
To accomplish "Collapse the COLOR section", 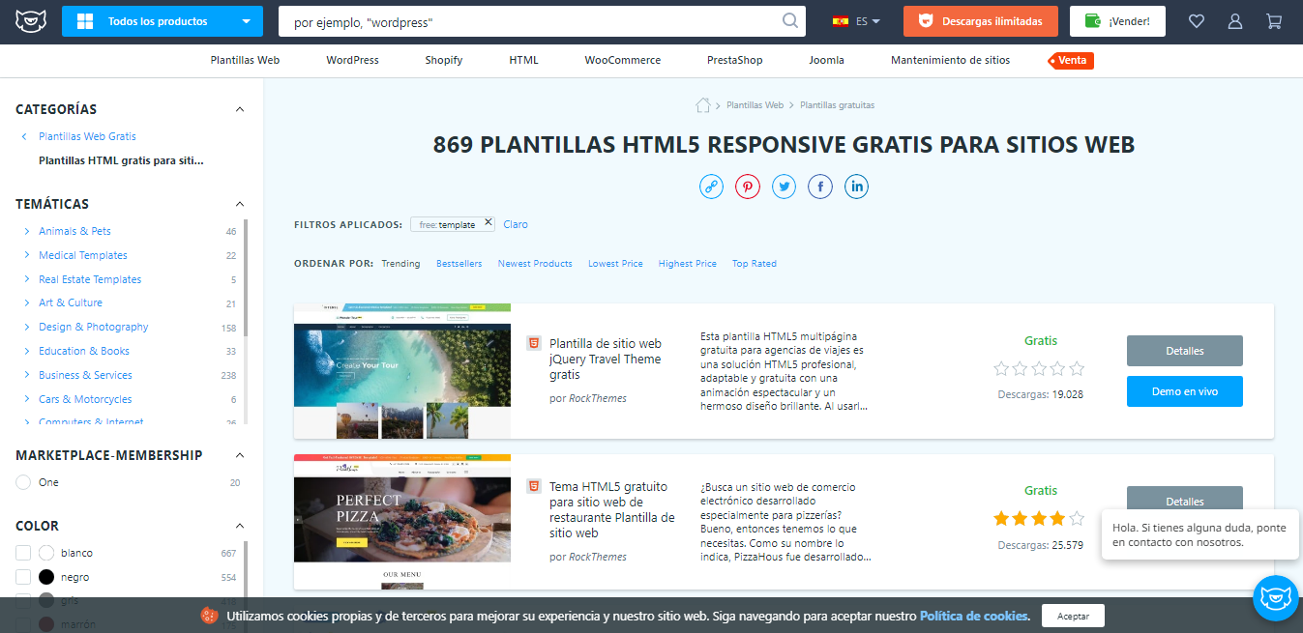I will pos(240,526).
